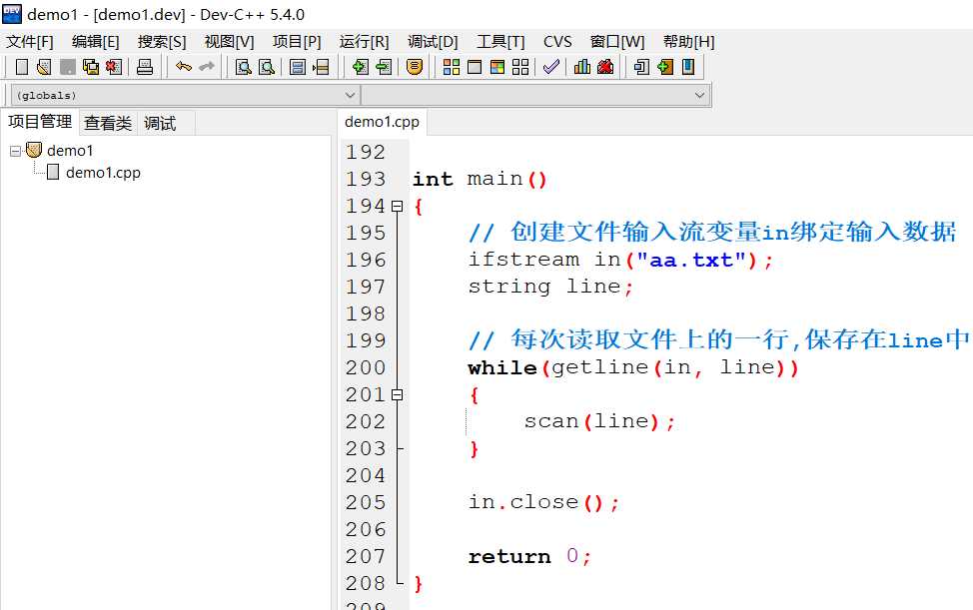Screen dimensions: 973x610
Task: Click the Rebuild All icon
Action: [x=520, y=67]
